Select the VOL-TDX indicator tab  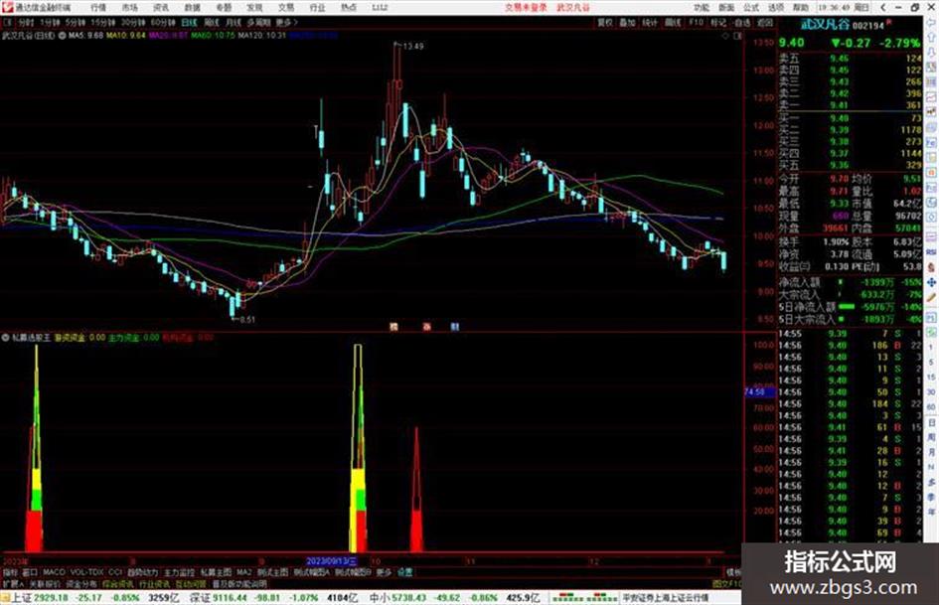(x=86, y=572)
